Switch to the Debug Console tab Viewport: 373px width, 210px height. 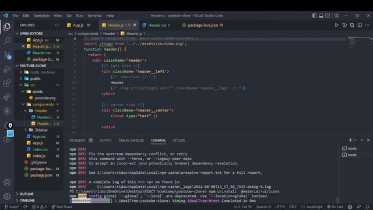[131, 140]
